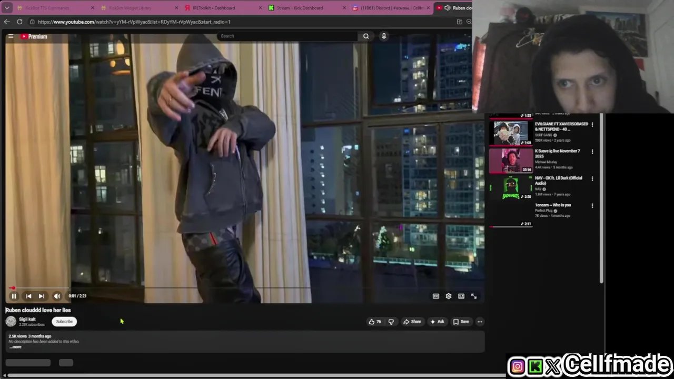Open the K Suave ig live thumbnail
The image size is (674, 379).
510,161
